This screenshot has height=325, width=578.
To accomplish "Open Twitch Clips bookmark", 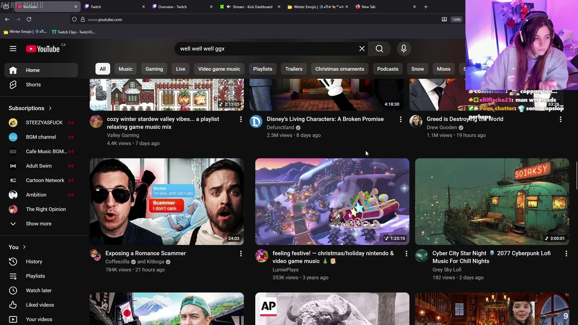I will pos(73,32).
